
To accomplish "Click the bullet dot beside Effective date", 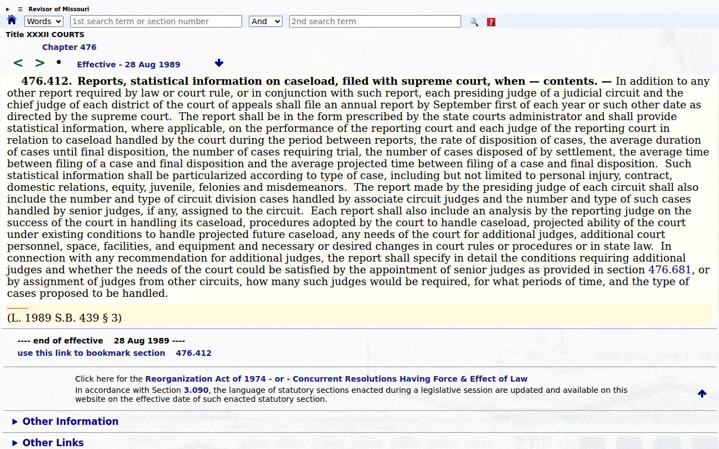I will pos(58,62).
